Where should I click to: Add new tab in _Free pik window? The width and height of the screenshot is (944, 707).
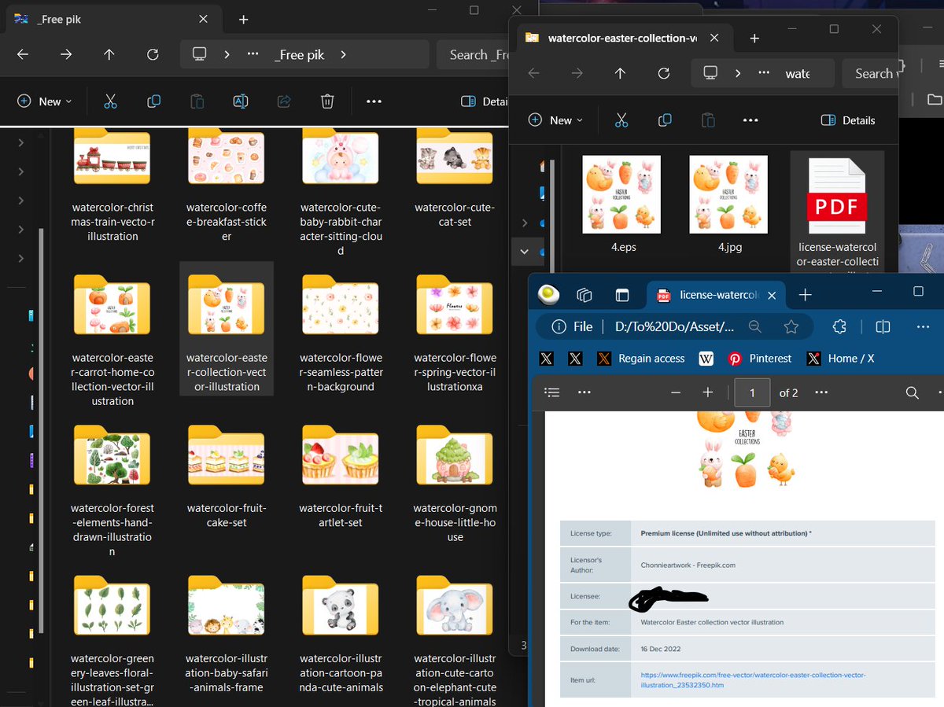pyautogui.click(x=243, y=20)
